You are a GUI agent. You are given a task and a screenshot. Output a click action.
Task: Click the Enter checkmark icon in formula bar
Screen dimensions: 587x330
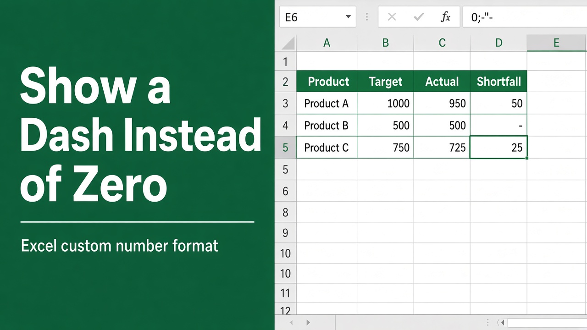pos(418,17)
